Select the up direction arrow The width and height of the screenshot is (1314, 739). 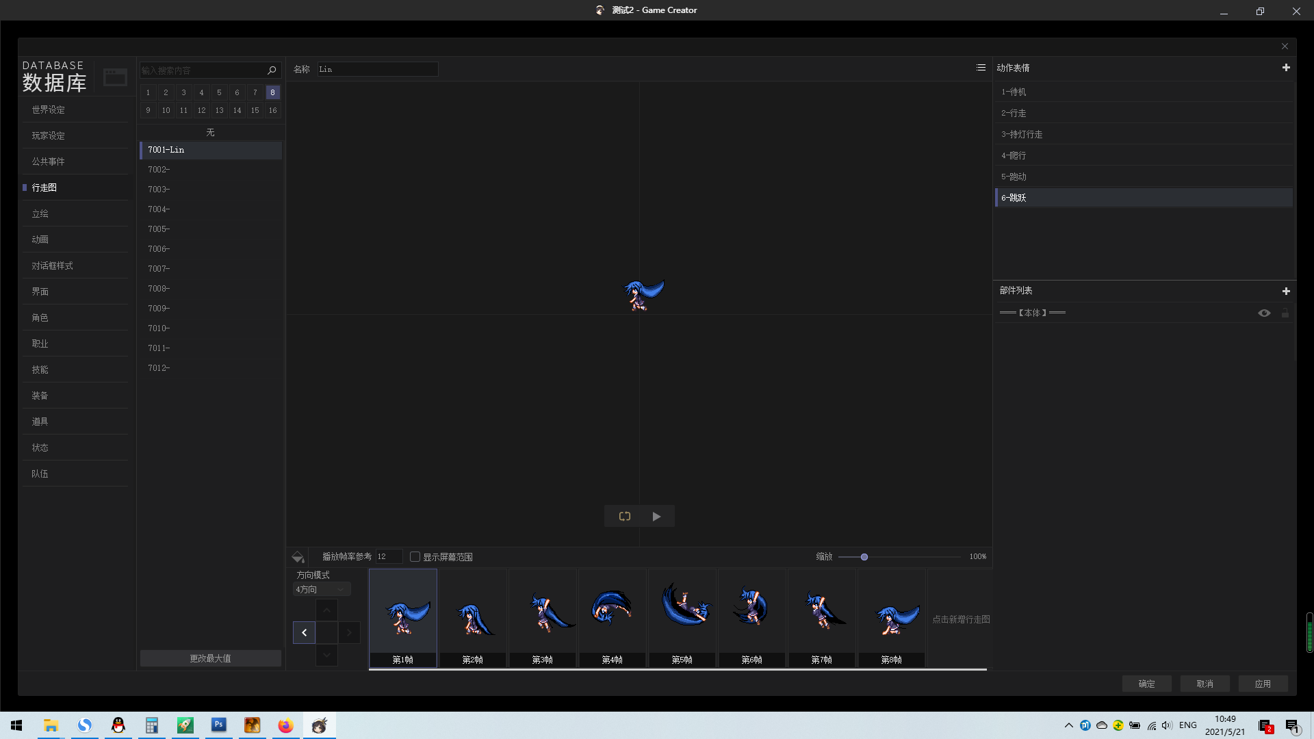326,610
